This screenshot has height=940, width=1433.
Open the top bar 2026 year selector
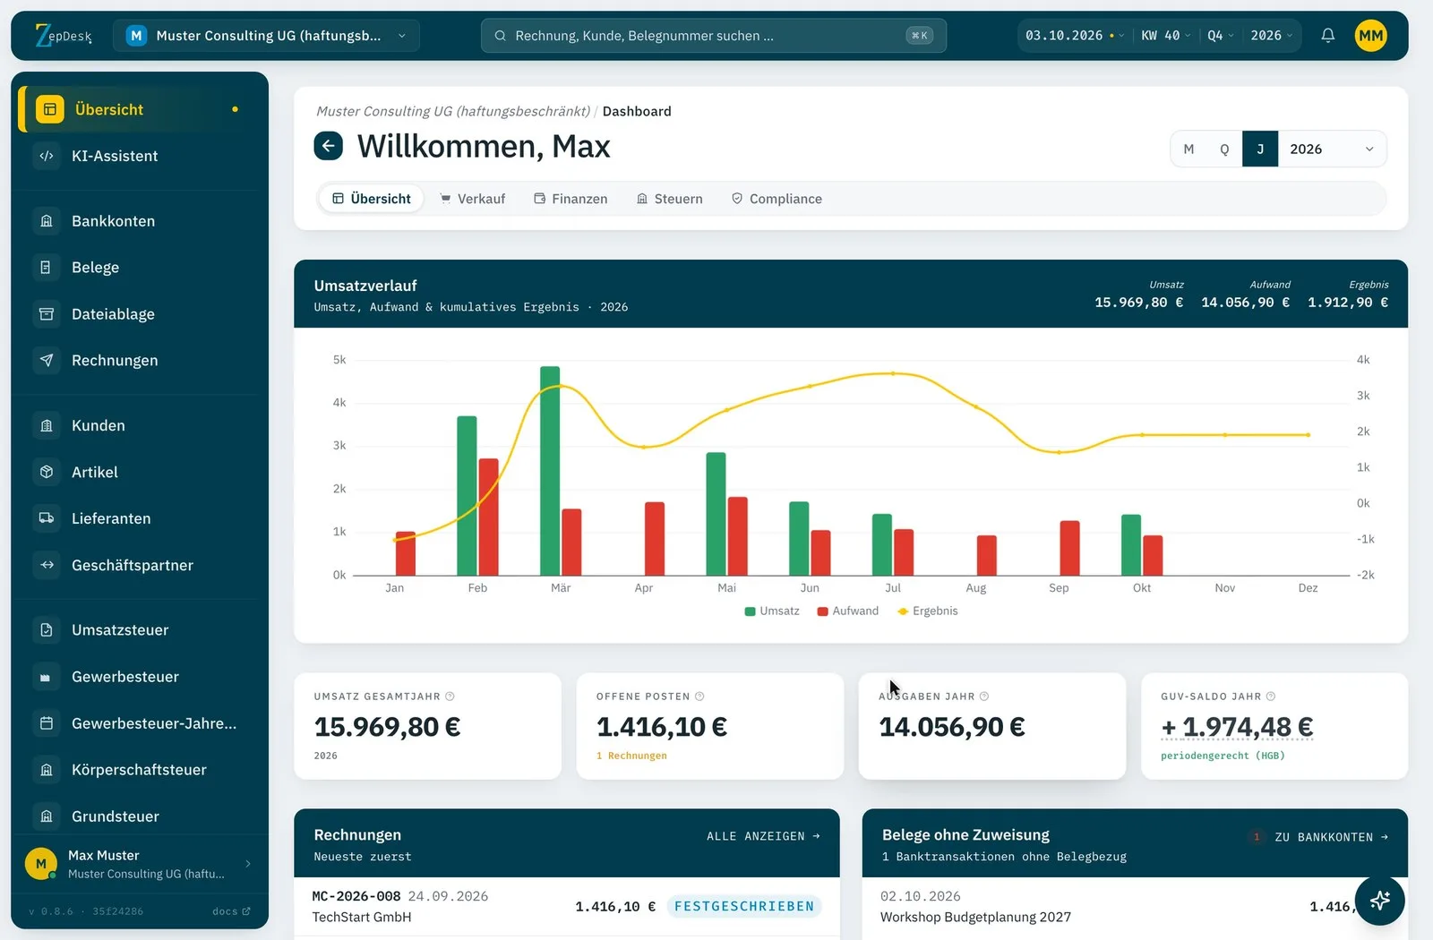(x=1272, y=36)
